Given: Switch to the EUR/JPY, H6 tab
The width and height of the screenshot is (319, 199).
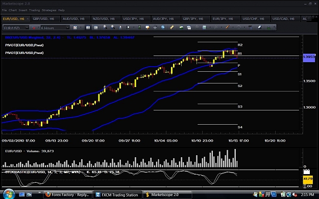Looking at the screenshot, I should coord(225,19).
